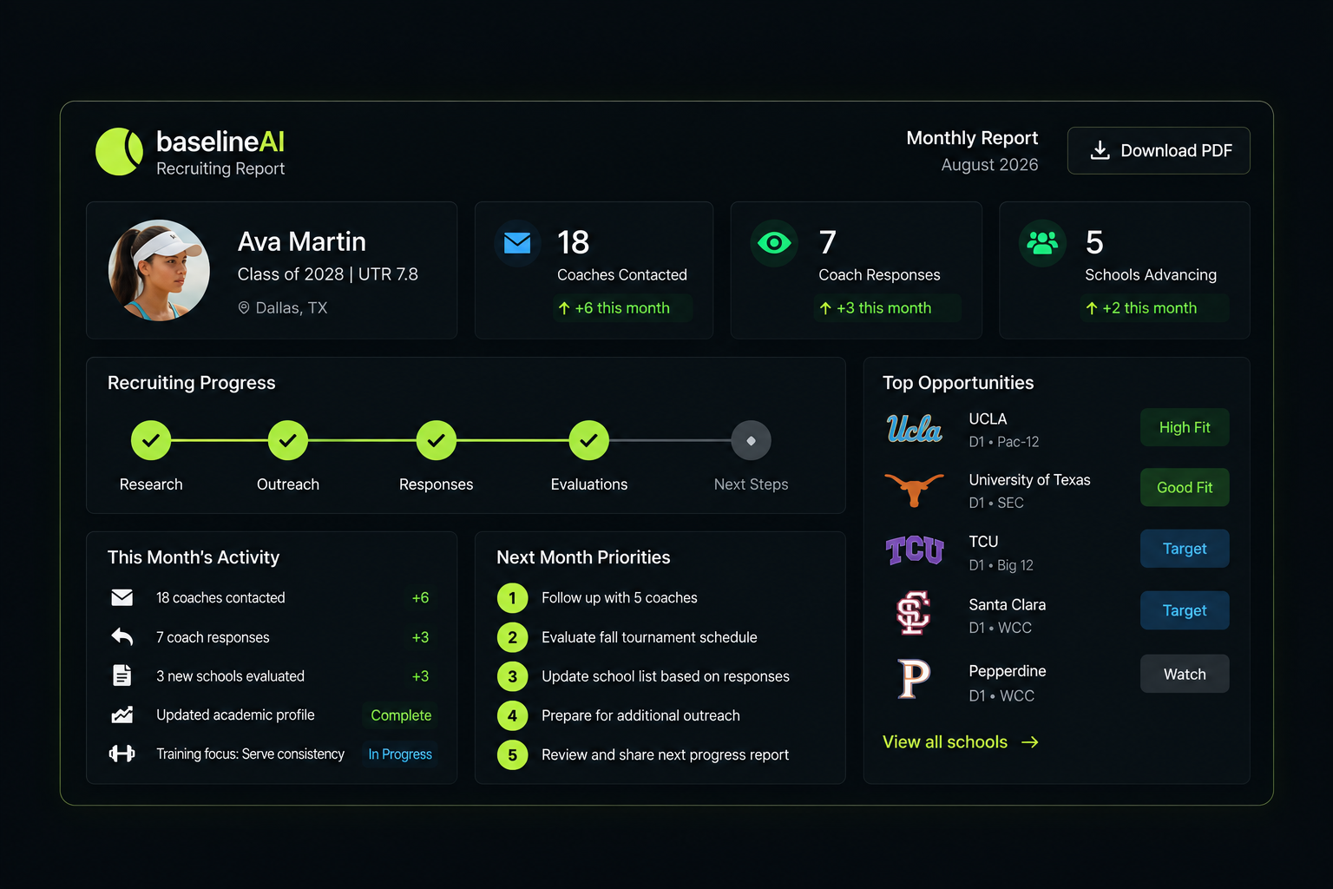Image resolution: width=1333 pixels, height=889 pixels.
Task: Select the Research progress step
Action: tap(151, 441)
